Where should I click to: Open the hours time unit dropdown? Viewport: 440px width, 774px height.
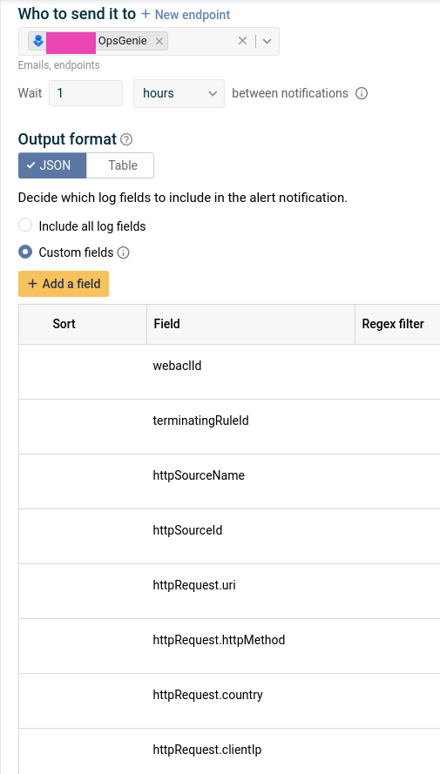tap(179, 93)
